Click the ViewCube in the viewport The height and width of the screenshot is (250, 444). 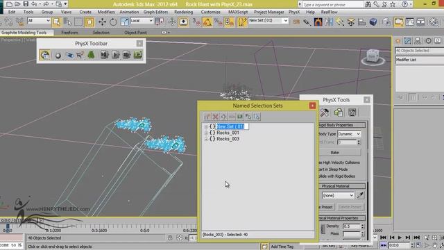(373, 56)
